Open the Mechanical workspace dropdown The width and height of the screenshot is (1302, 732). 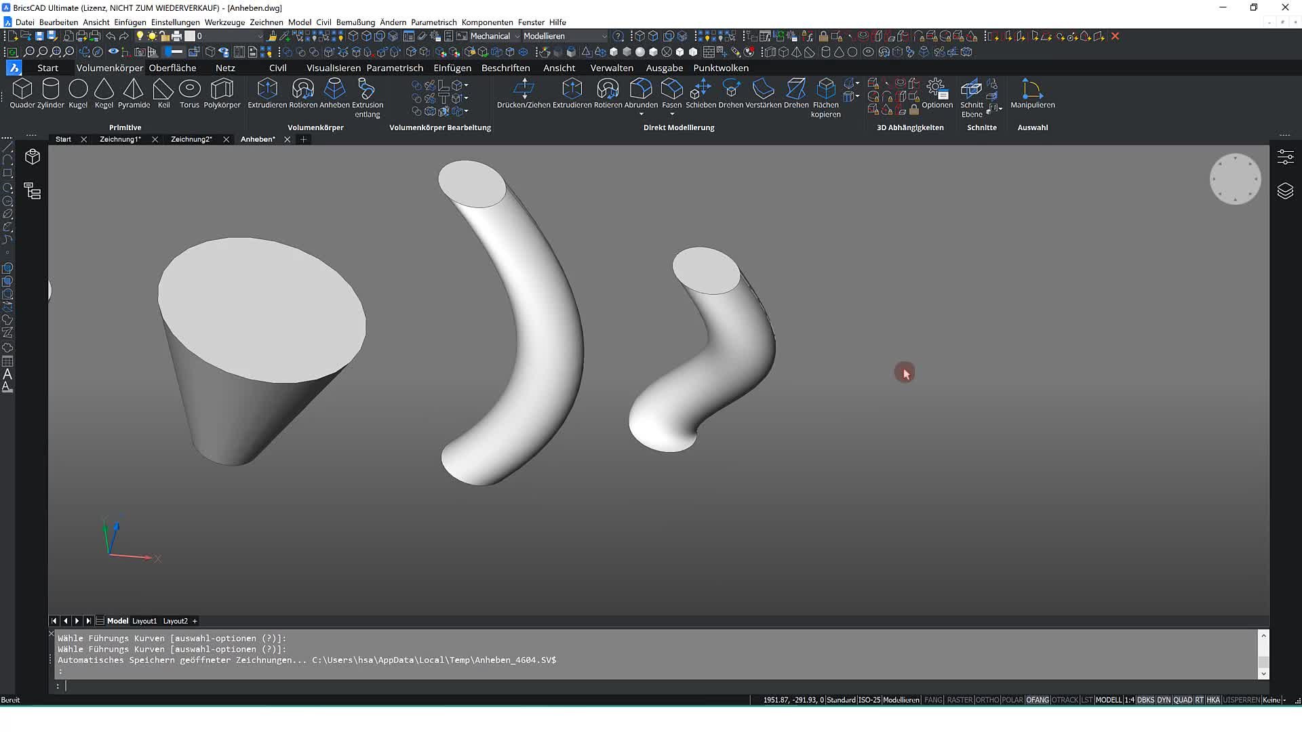(494, 36)
